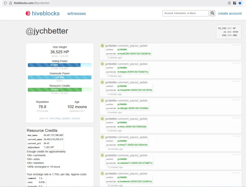The width and height of the screenshot is (246, 187).
Task: Click the 78.8 reputation value
Action: click(42, 107)
